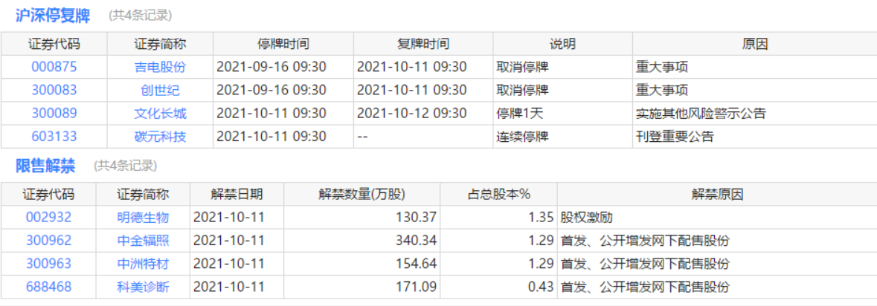
Task: View 碳元科技 stock details
Action: coord(160,137)
